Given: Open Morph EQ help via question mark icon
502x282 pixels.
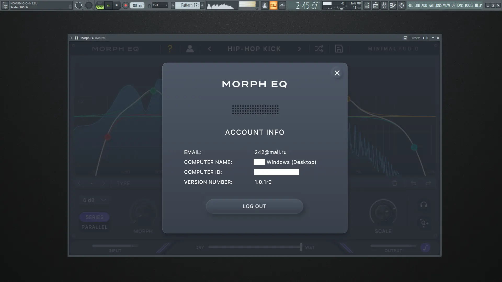Looking at the screenshot, I should coord(170,49).
